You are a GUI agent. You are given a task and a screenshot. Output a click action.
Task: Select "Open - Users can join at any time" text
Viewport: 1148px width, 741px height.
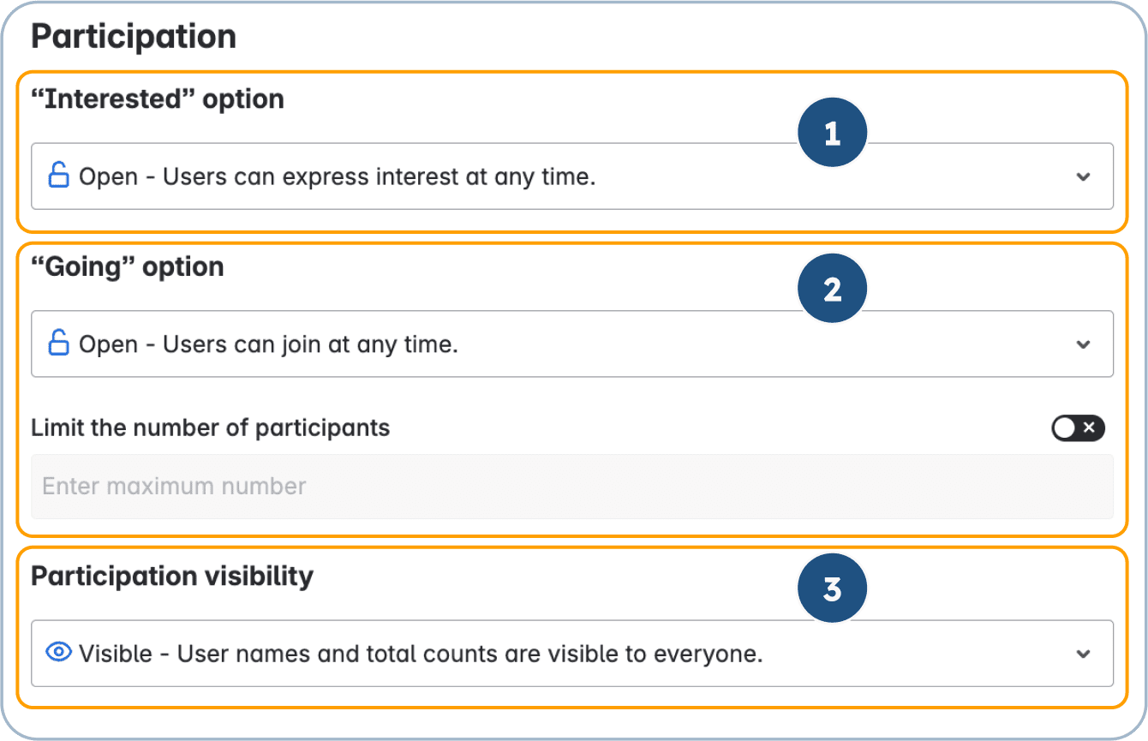tap(268, 344)
